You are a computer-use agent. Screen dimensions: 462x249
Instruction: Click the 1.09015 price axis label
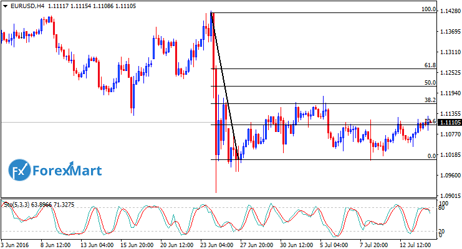450,195
